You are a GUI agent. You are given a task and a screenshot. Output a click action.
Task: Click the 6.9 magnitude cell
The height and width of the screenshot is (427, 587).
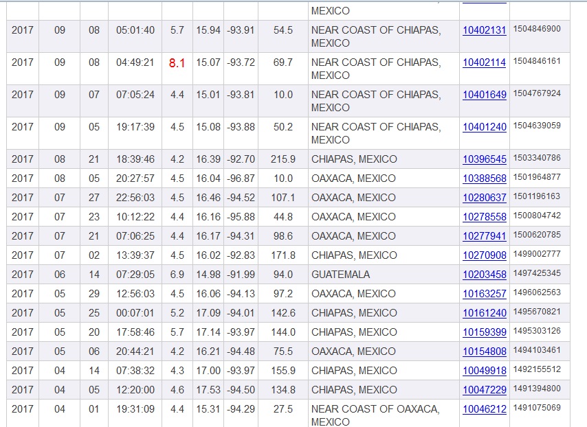coord(177,275)
